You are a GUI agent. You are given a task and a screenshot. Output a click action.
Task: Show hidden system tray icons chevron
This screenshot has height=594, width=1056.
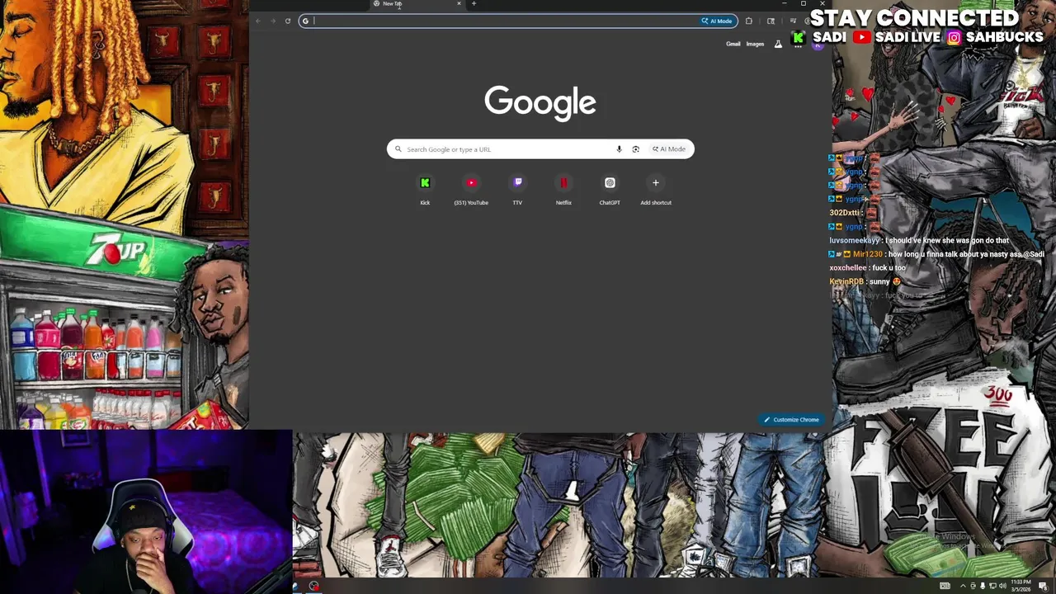963,586
